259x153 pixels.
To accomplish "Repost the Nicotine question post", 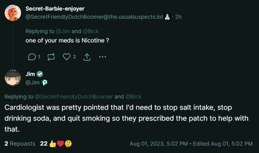I will (51, 57).
